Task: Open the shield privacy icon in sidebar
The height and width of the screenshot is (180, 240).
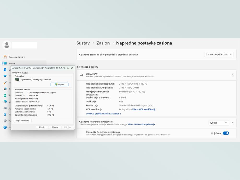Action: point(5,121)
